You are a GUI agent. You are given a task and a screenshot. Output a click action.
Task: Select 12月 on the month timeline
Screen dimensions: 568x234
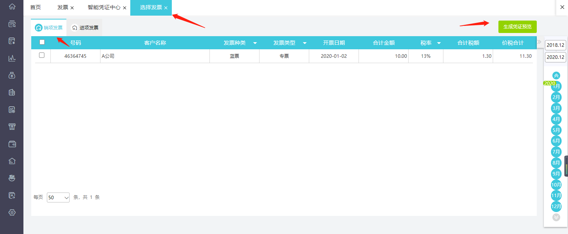click(556, 206)
